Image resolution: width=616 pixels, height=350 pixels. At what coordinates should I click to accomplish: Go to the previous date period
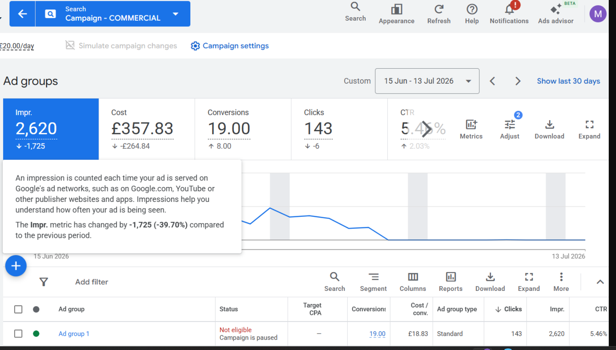(492, 81)
